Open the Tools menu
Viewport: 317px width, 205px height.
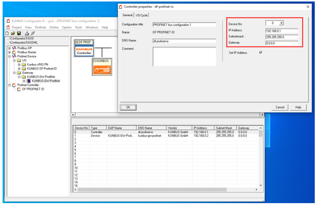click(78, 27)
